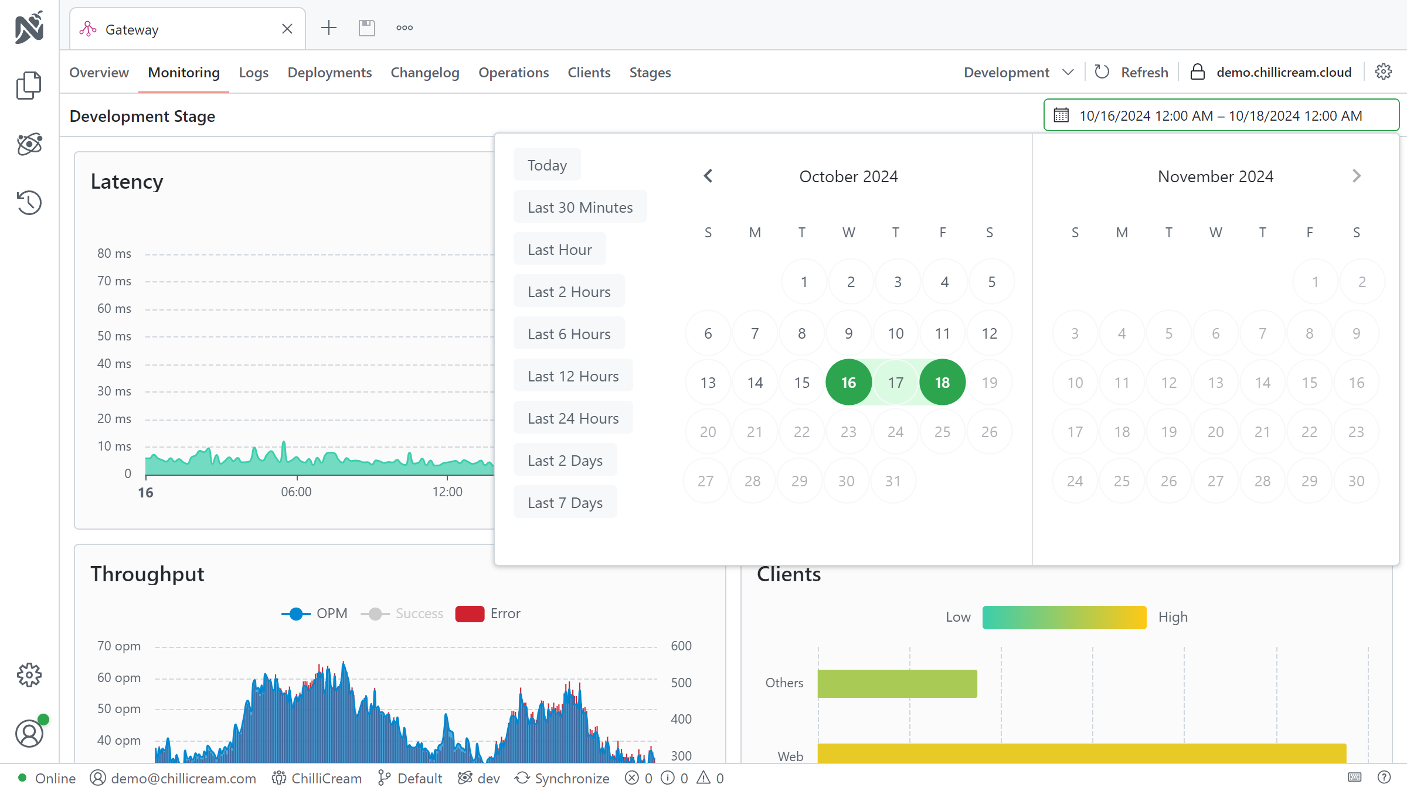1407x791 pixels.
Task: Go to previous month in calendar
Action: [708, 176]
